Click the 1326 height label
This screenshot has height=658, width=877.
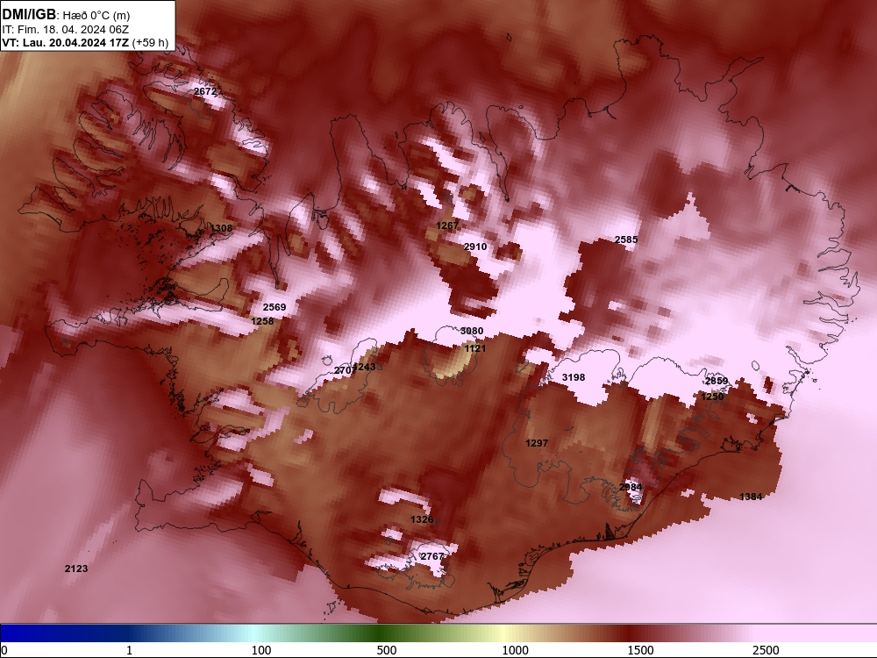click(x=422, y=519)
